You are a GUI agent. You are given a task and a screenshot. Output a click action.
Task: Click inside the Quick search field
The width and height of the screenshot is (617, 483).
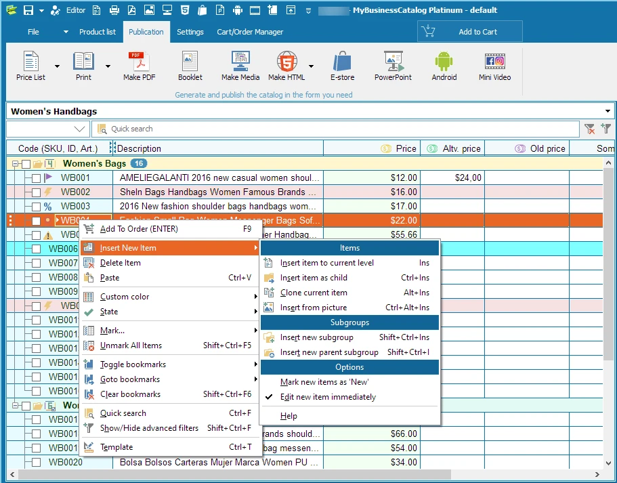(x=335, y=129)
